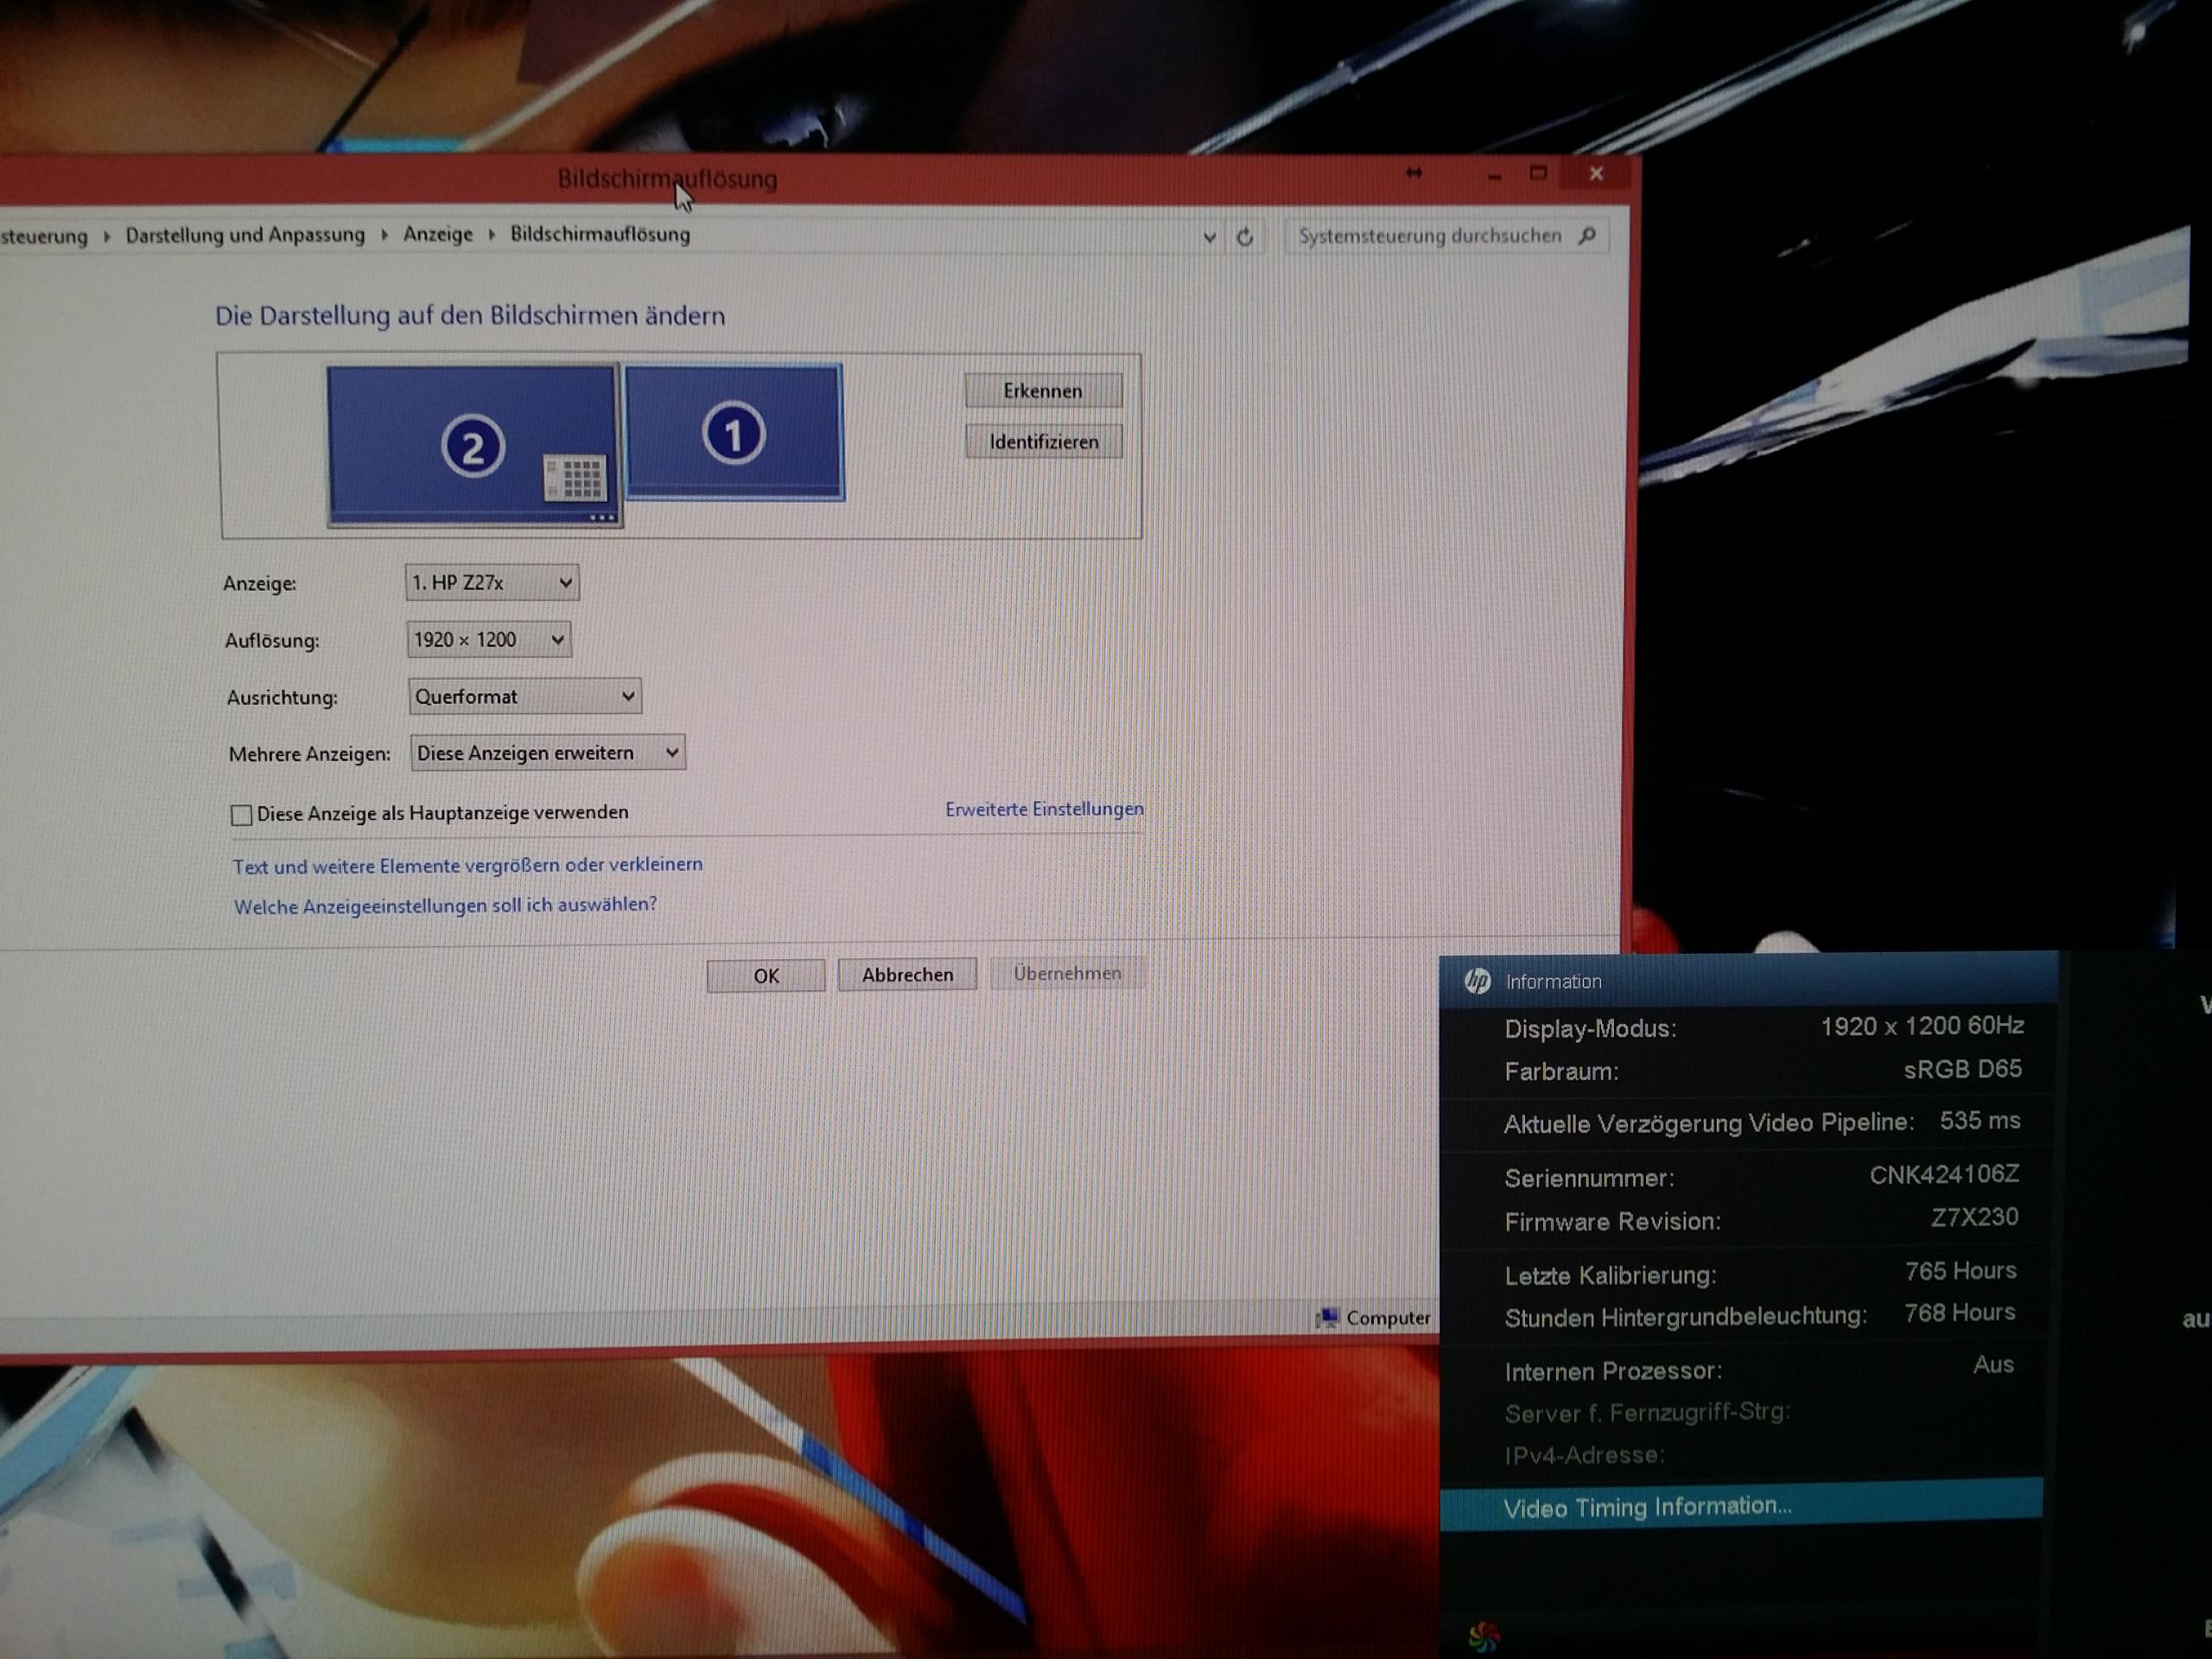The height and width of the screenshot is (1659, 2212).
Task: Click the Systemsteuerung durchsuchen search field
Action: 1429,236
